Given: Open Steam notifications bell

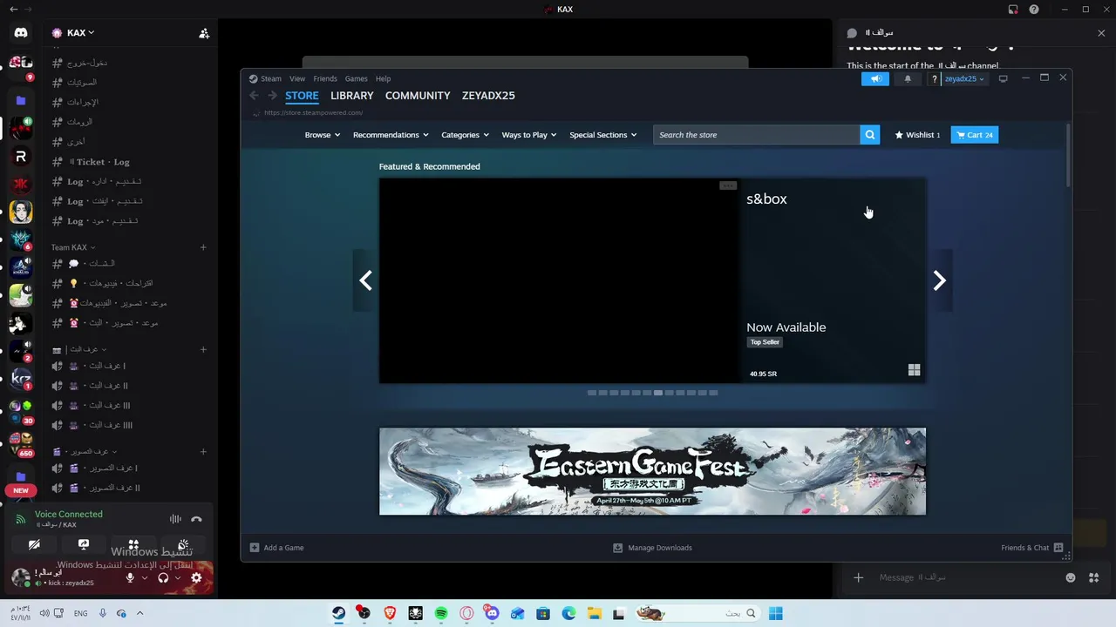Looking at the screenshot, I should (x=908, y=79).
